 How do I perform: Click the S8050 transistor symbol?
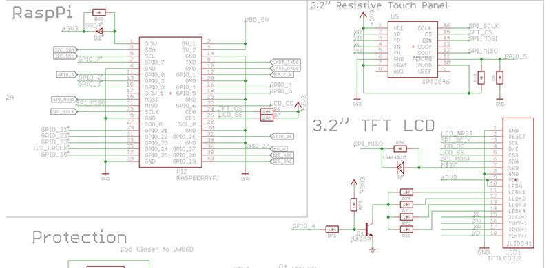(x=368, y=230)
